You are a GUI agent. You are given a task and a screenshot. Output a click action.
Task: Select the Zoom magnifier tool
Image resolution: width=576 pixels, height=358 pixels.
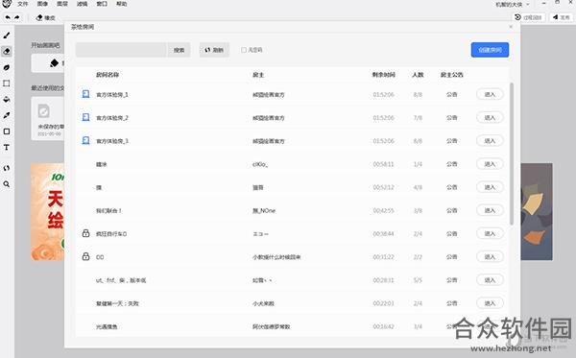(7, 184)
